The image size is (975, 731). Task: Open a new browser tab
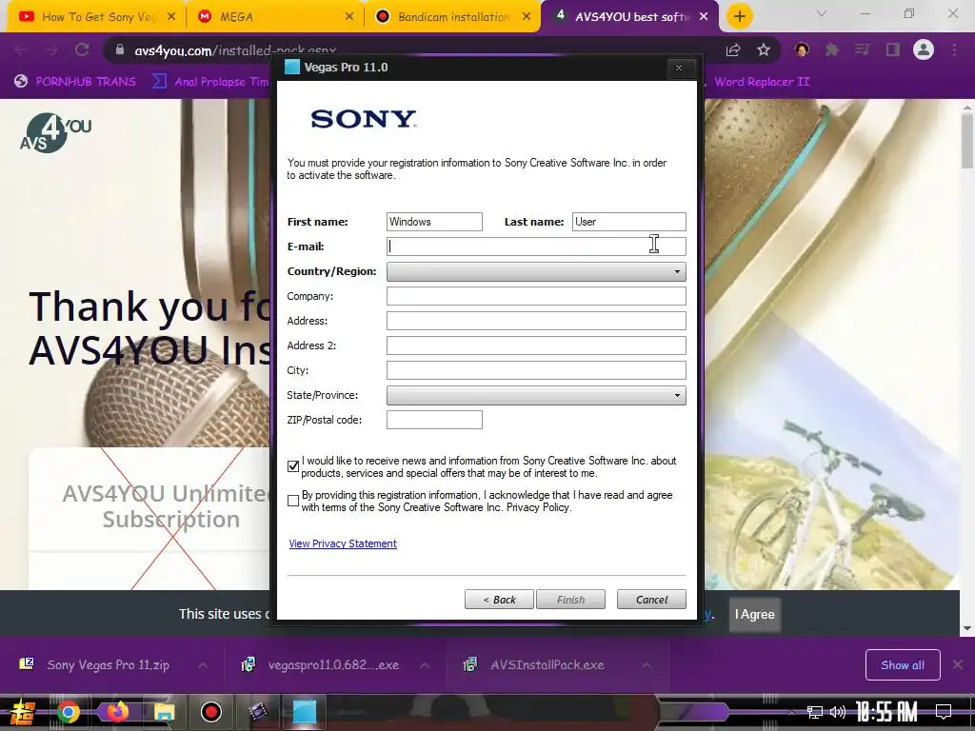coord(739,17)
